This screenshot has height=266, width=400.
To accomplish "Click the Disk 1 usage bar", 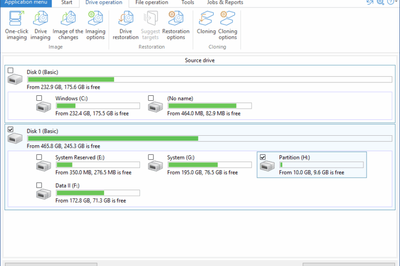I will pos(209,138).
